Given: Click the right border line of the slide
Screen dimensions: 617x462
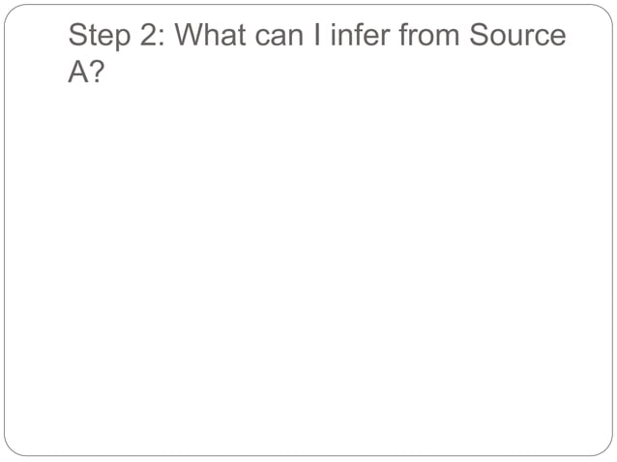Looking at the screenshot, I should (x=612, y=231).
